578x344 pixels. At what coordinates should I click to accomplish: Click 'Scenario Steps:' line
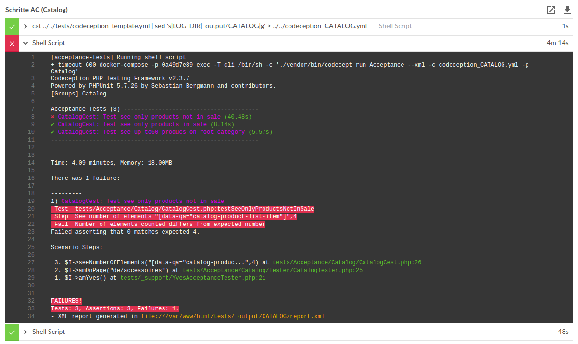tap(77, 247)
